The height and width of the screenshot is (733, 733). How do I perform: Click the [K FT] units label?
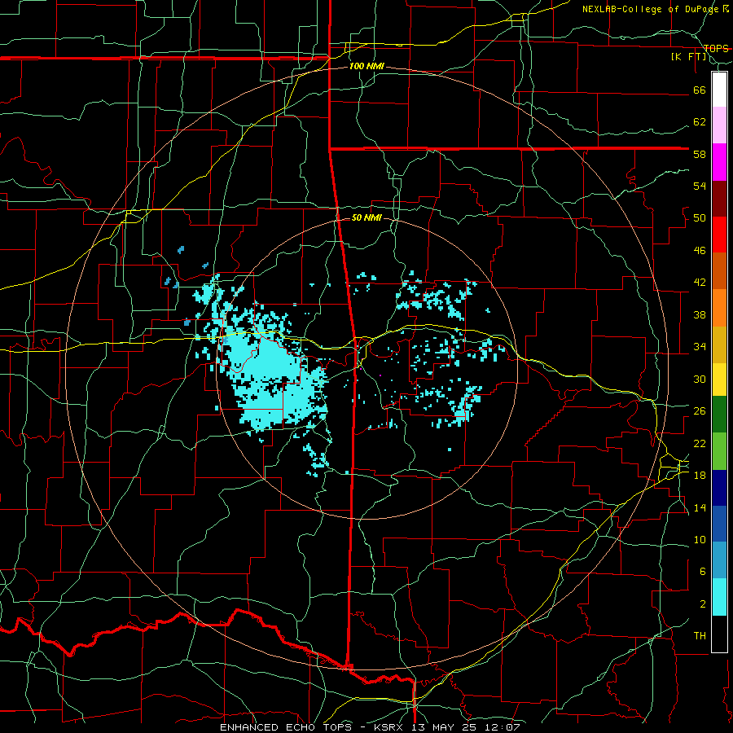(689, 57)
